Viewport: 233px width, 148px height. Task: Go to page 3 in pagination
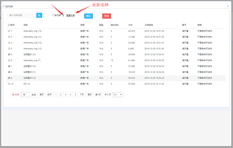point(65,95)
